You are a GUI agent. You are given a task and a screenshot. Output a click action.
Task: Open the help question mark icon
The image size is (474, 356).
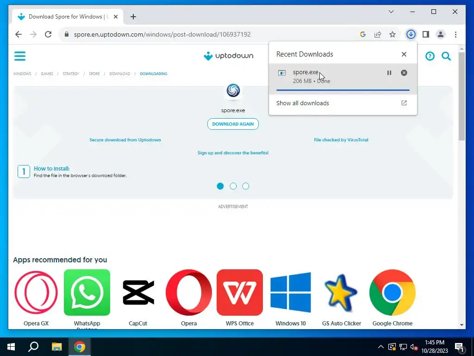click(x=430, y=56)
